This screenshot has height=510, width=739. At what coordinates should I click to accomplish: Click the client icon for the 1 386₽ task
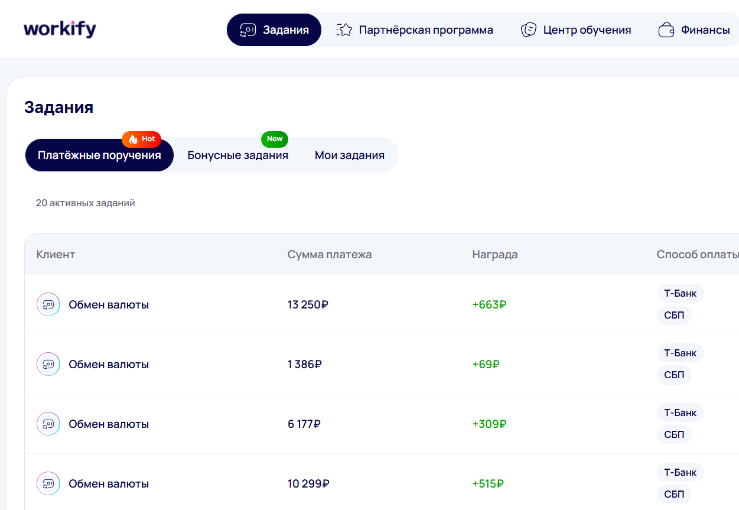click(48, 365)
